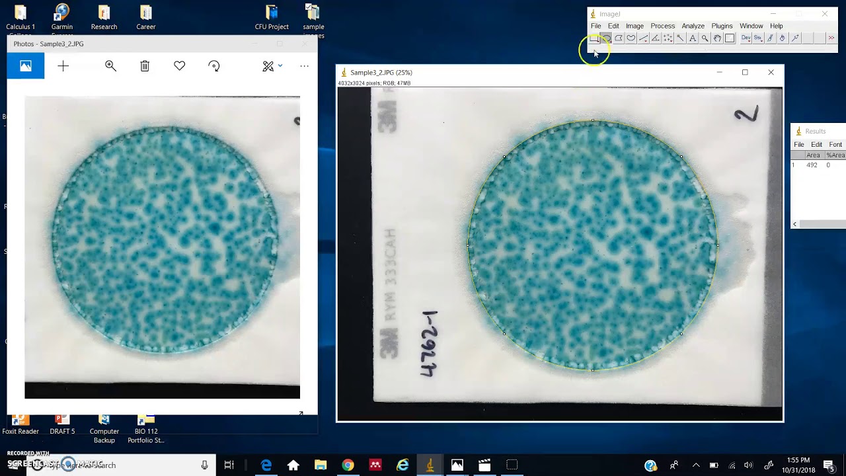Click See all photos icon in Photos app
The height and width of the screenshot is (476, 846).
[25, 66]
